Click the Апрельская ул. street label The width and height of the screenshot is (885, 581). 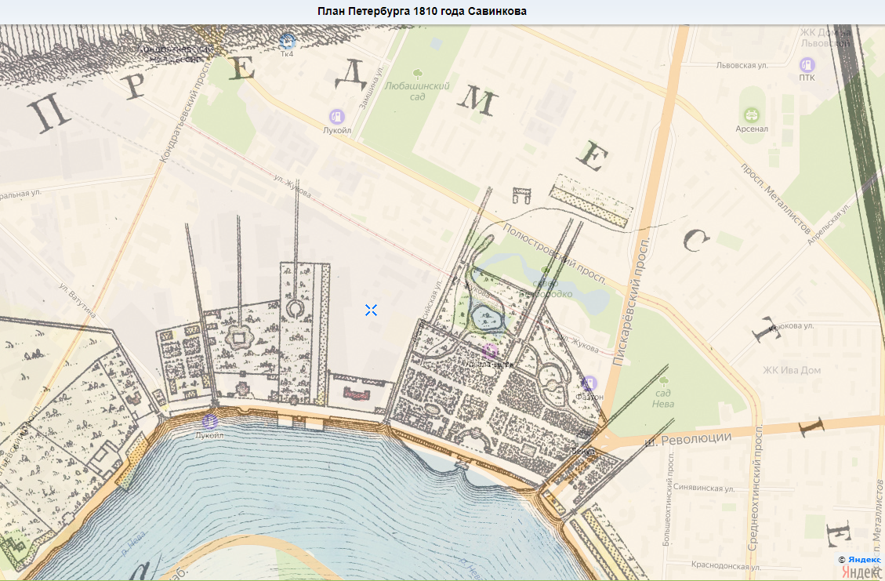pyautogui.click(x=828, y=224)
